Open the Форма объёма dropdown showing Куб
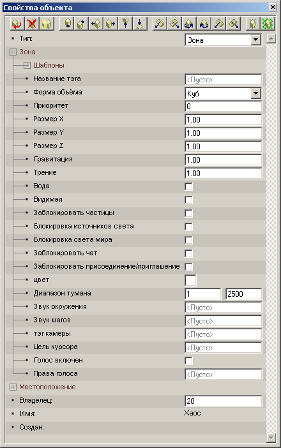This screenshot has width=281, height=448. 223,93
